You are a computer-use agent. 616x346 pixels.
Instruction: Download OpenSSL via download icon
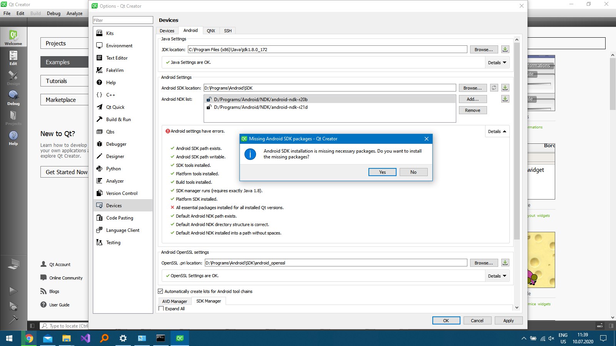pos(505,263)
